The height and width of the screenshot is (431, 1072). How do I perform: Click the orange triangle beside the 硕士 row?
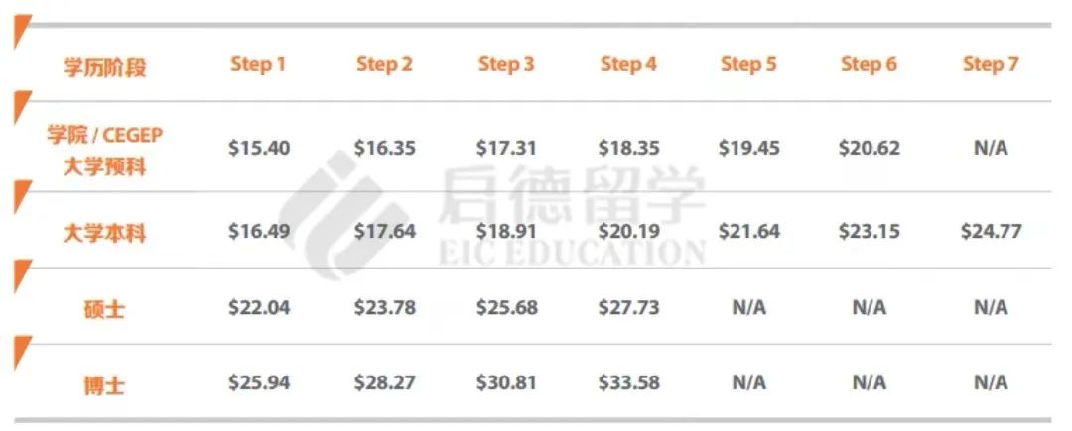coord(20,274)
